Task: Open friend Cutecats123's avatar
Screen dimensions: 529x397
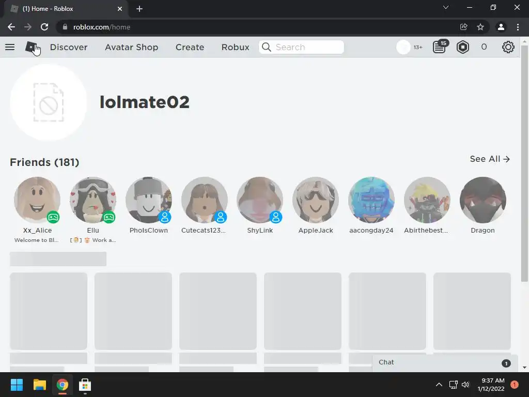Action: point(204,200)
